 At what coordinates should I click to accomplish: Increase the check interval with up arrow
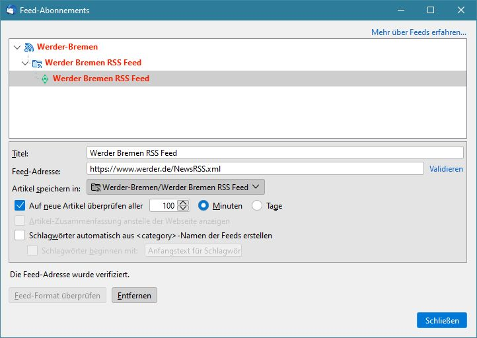(x=183, y=203)
